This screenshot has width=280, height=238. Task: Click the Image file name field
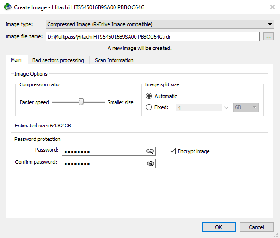tap(153, 36)
